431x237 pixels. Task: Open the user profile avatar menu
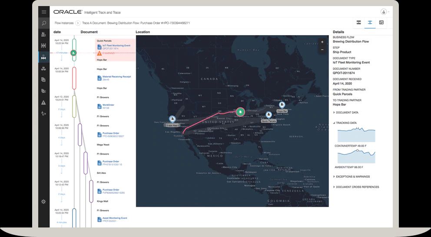coord(384,12)
